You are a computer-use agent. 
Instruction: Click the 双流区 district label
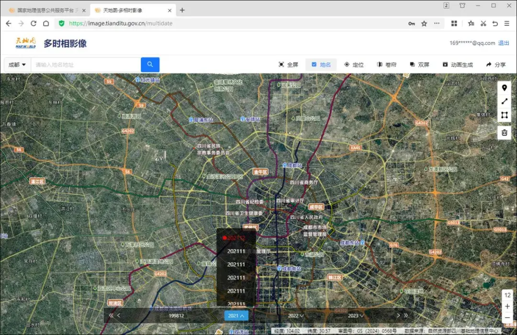(x=115, y=303)
